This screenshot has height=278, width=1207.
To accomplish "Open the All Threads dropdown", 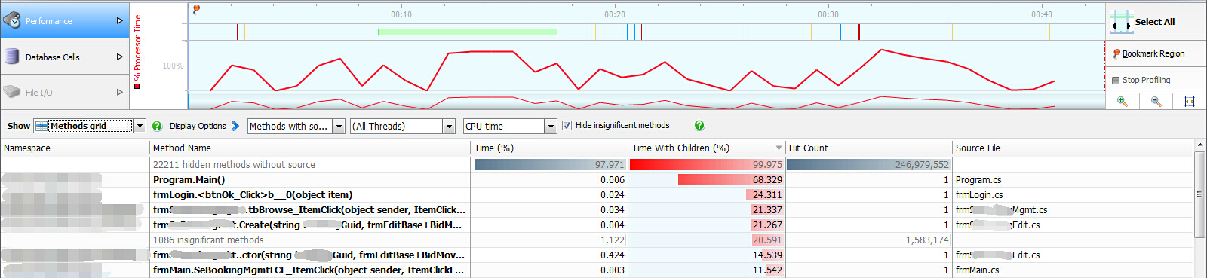I will [403, 126].
